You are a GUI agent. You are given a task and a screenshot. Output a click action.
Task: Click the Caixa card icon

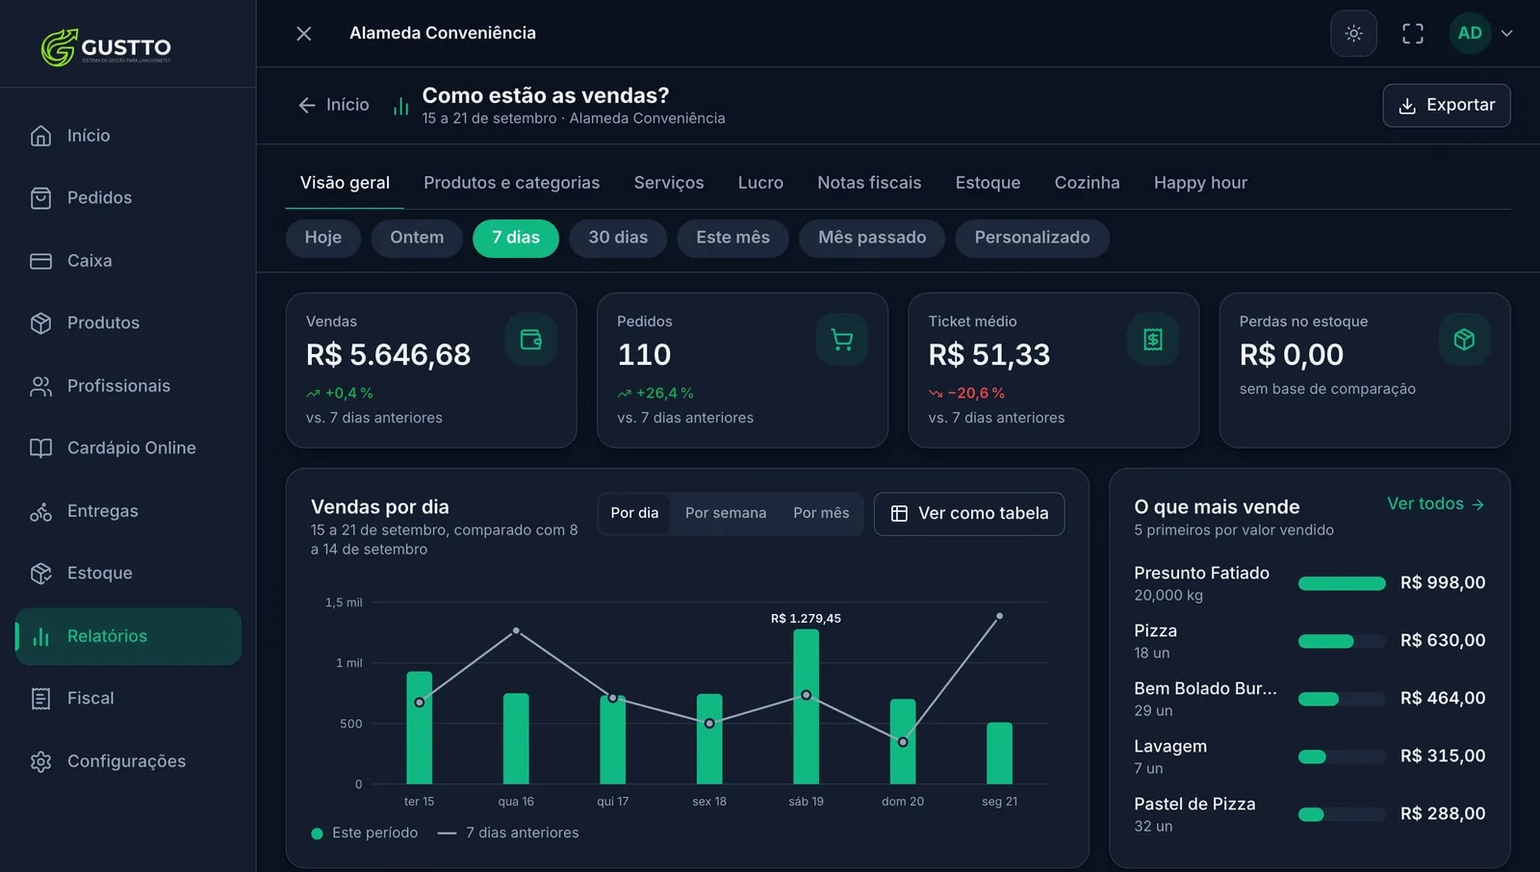pos(40,261)
